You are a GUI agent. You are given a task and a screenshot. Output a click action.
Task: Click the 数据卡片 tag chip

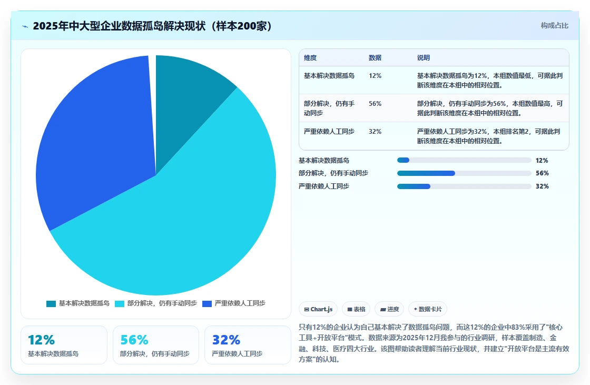tap(427, 309)
